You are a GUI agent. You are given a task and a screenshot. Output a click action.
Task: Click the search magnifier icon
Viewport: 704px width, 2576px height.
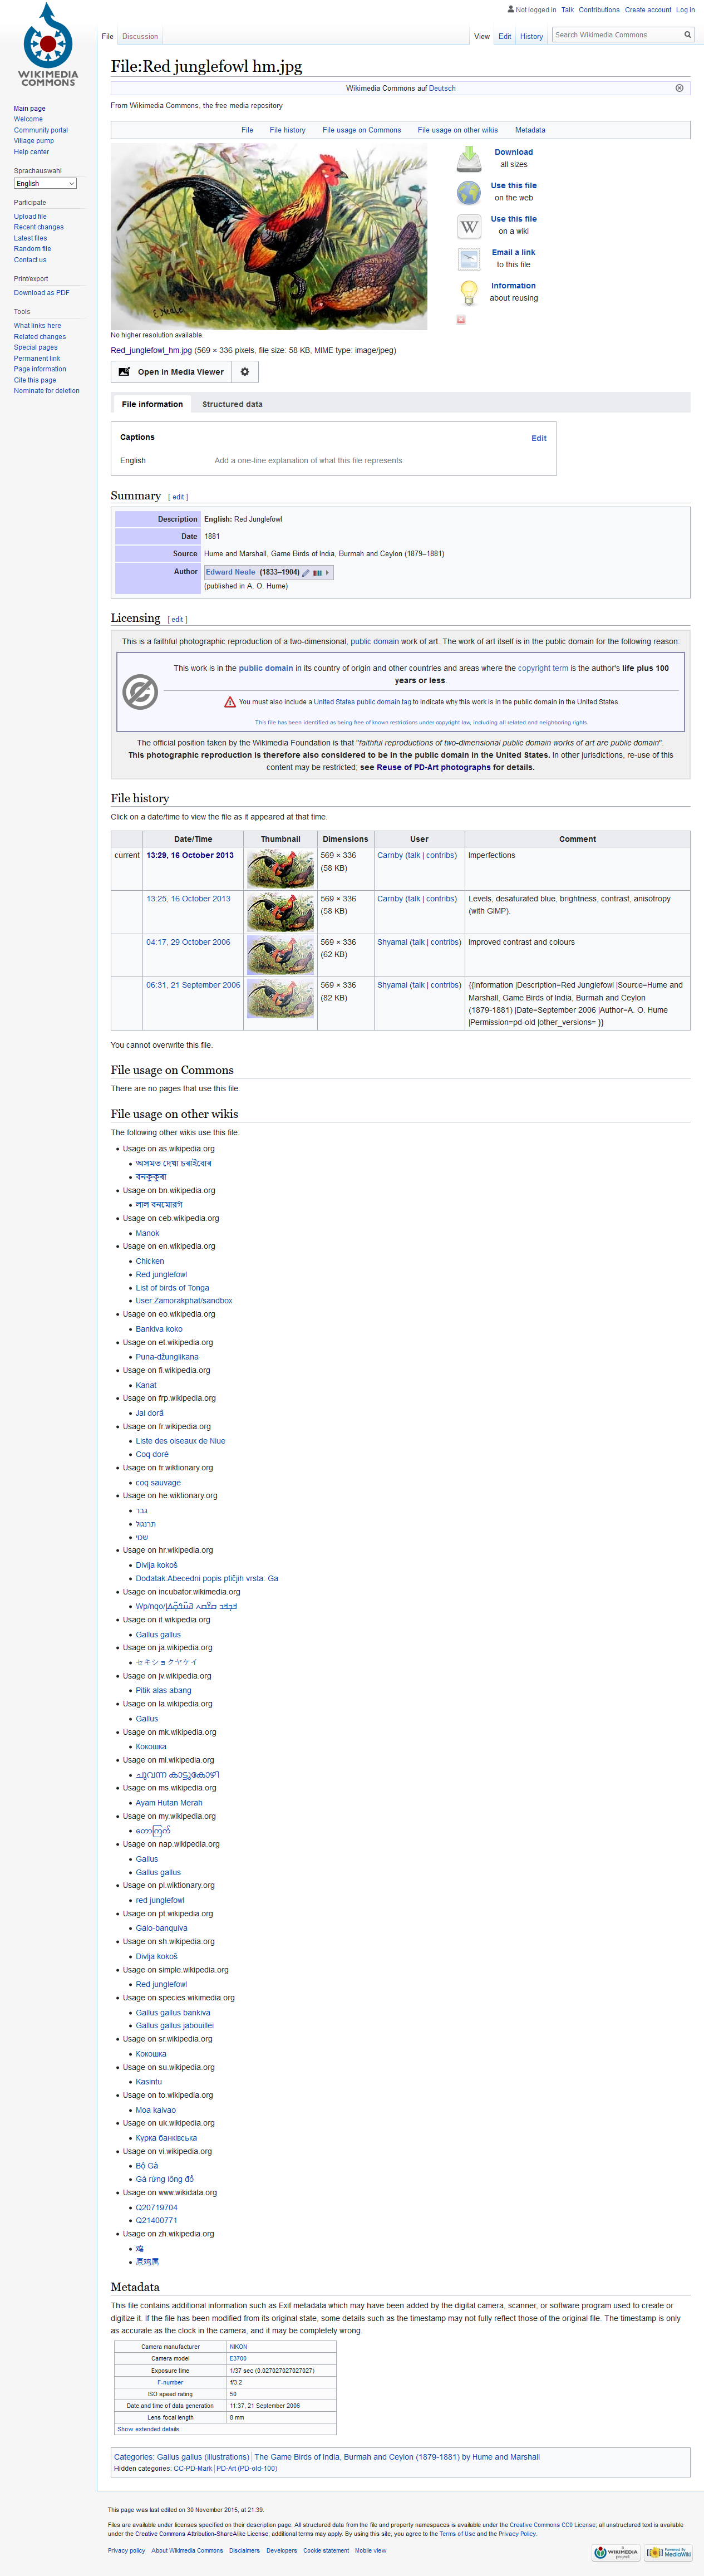[x=687, y=35]
